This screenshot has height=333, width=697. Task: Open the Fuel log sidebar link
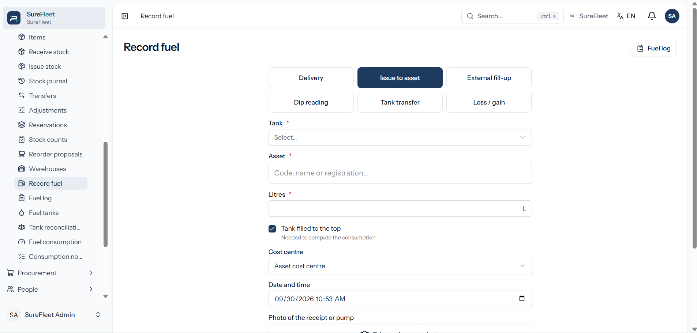(51, 198)
